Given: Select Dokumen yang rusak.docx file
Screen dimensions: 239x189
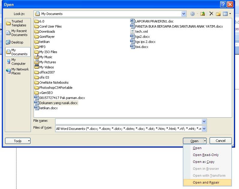Looking at the screenshot, I should [x=56, y=103].
